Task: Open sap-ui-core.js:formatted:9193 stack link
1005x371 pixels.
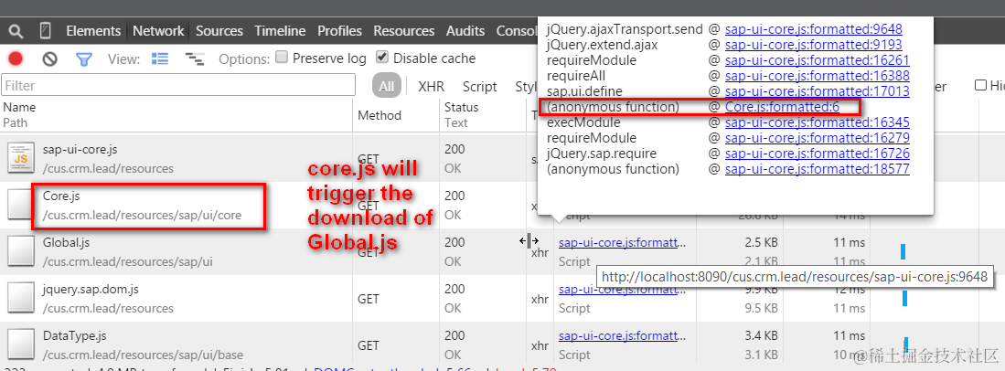Action: [x=813, y=45]
